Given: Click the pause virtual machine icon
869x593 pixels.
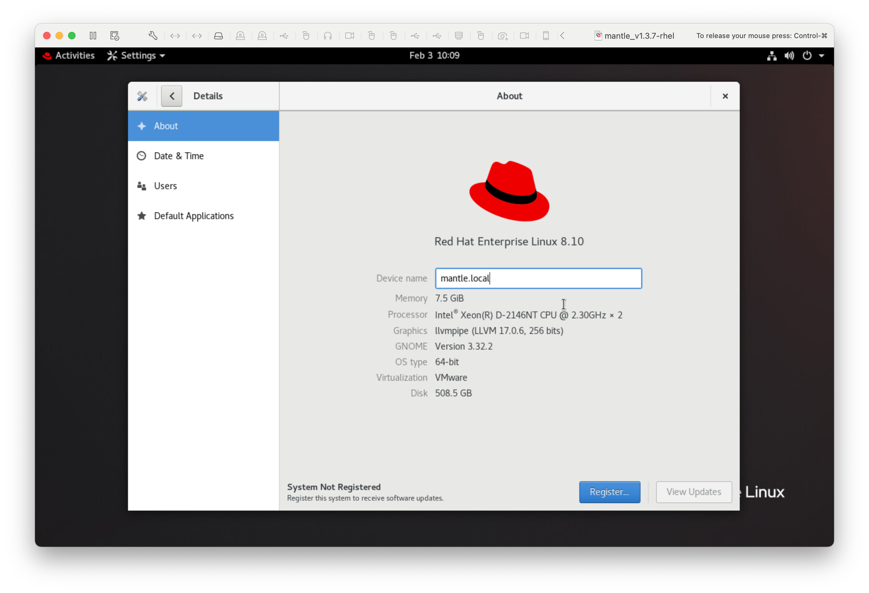Looking at the screenshot, I should pyautogui.click(x=93, y=36).
